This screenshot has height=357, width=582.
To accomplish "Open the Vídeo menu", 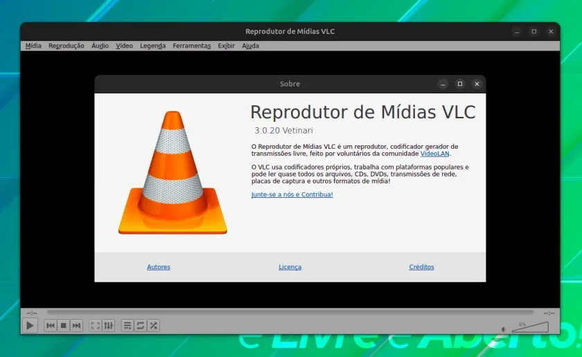I will pyautogui.click(x=124, y=46).
